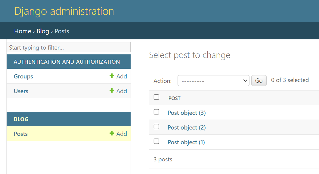Screen dimensions: 319x174
Task: Go to Home in the breadcrumb
Action: click(23, 31)
